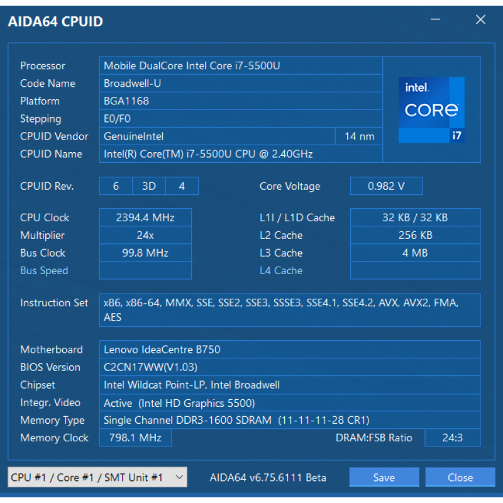Click the Close button
503x503 pixels.
tap(460, 477)
